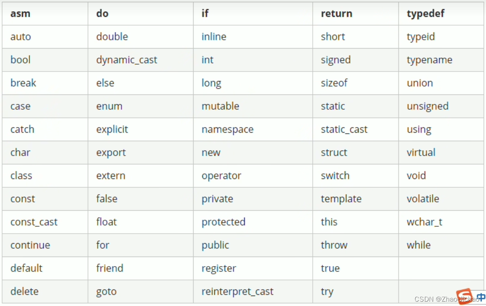Select the const_cast keyword entry
The image size is (486, 306).
point(34,222)
